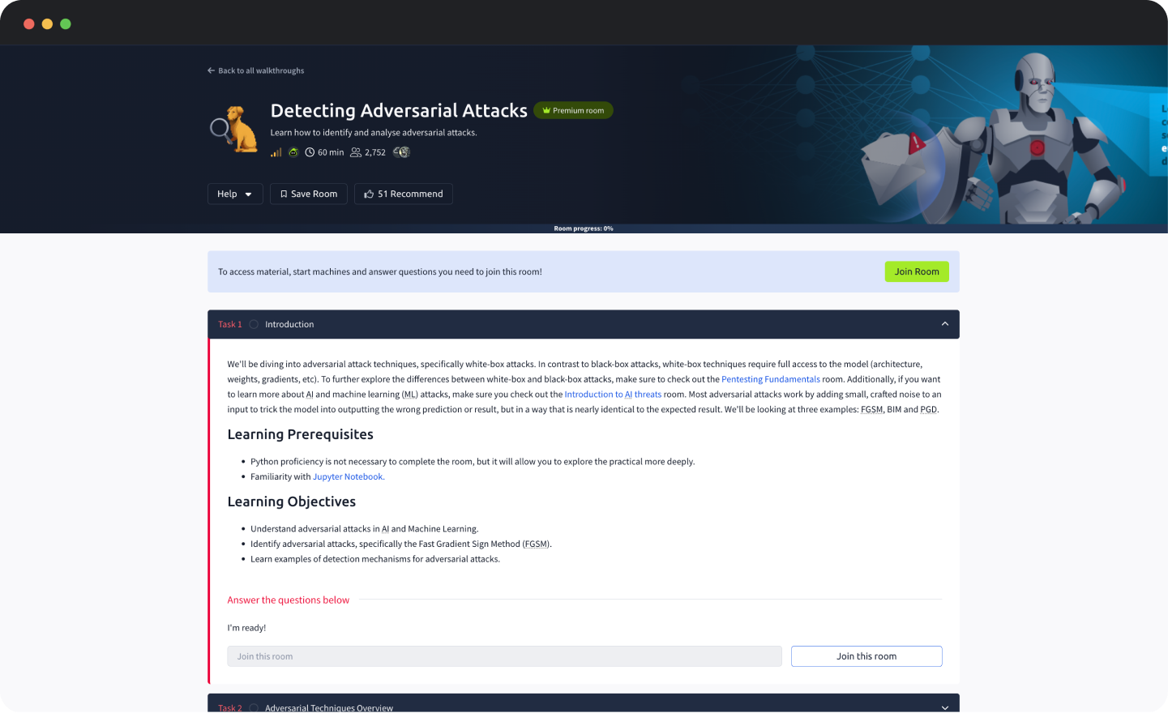Click the crown icon in Premium room badge
The width and height of the screenshot is (1168, 713).
coord(546,110)
